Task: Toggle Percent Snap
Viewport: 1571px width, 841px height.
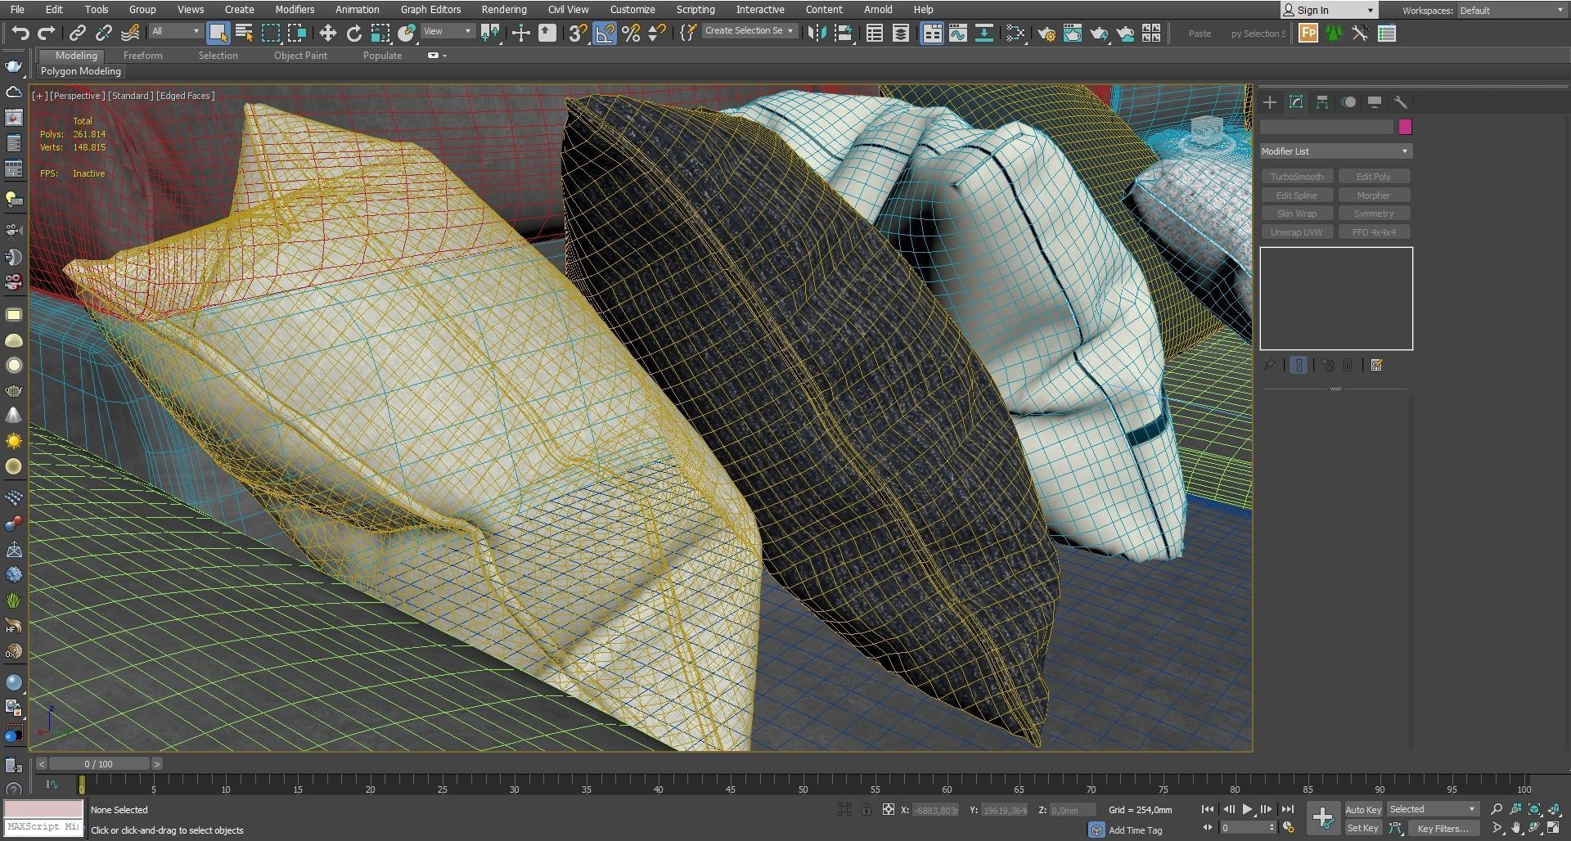Action: pyautogui.click(x=631, y=33)
